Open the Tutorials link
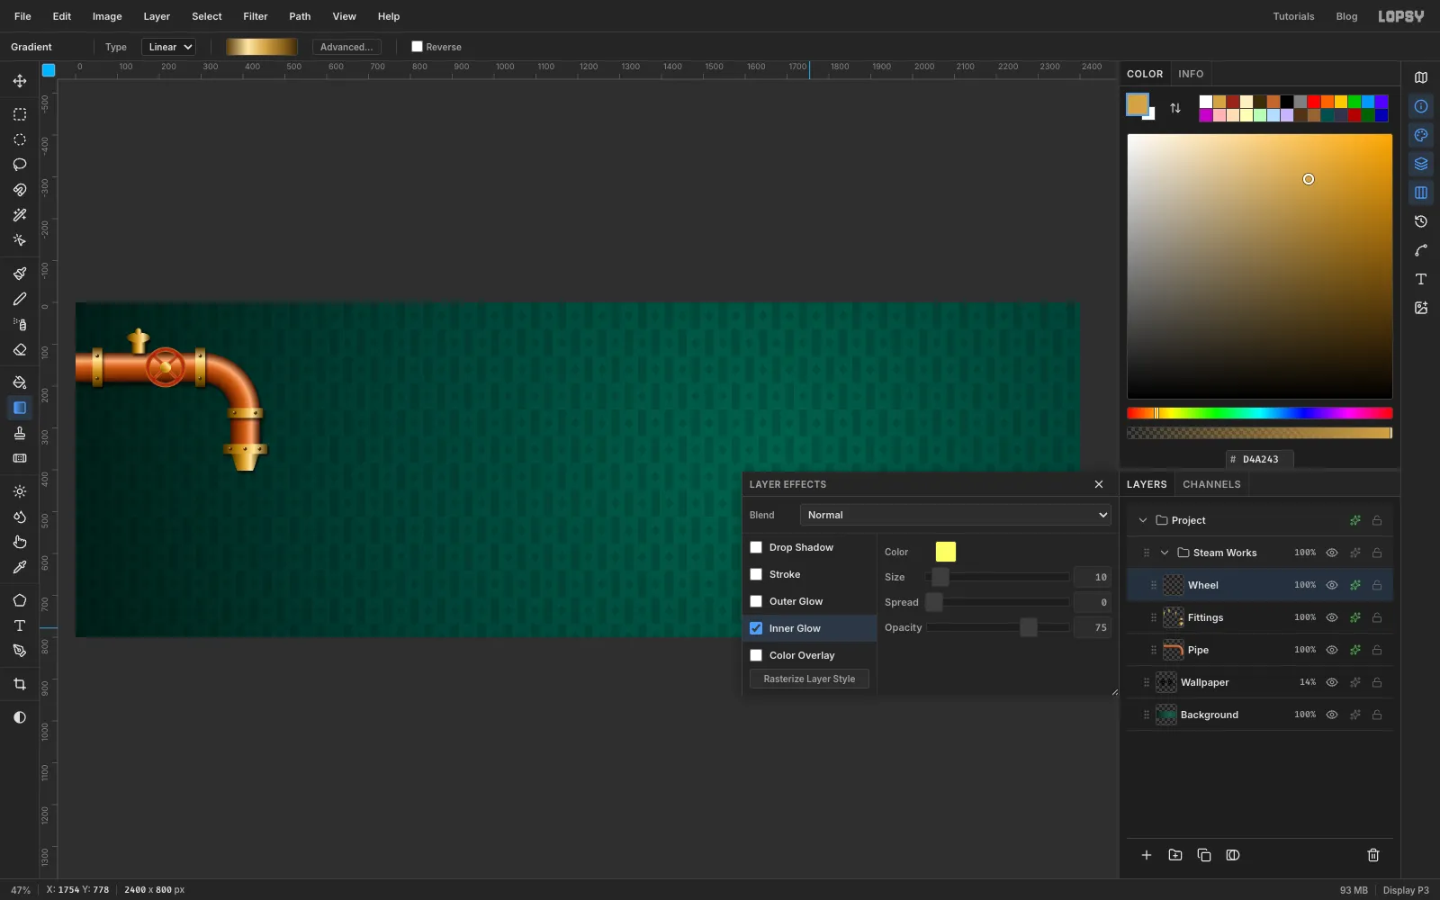1440x900 pixels. click(x=1293, y=16)
